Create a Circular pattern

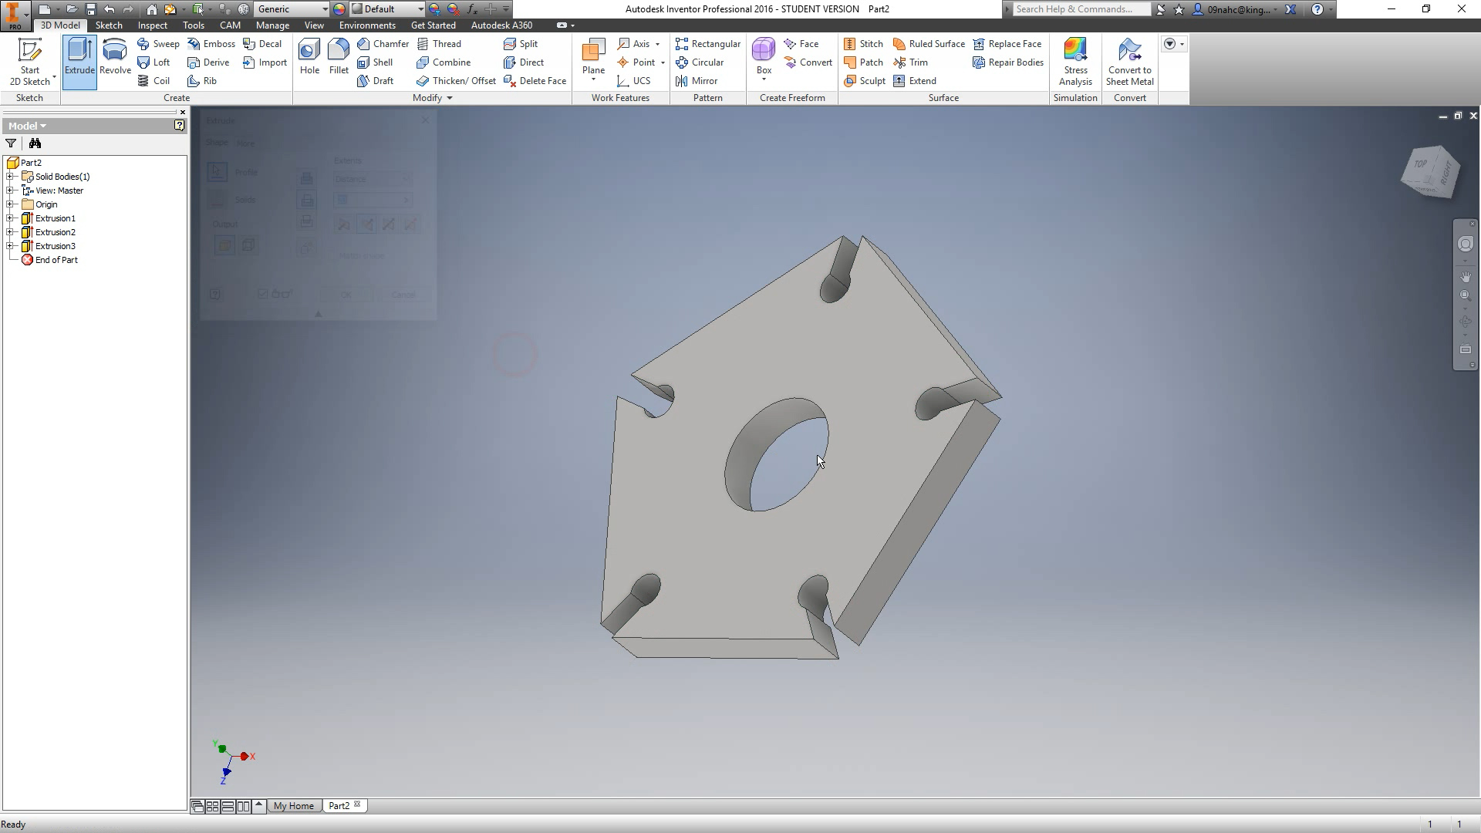[700, 62]
